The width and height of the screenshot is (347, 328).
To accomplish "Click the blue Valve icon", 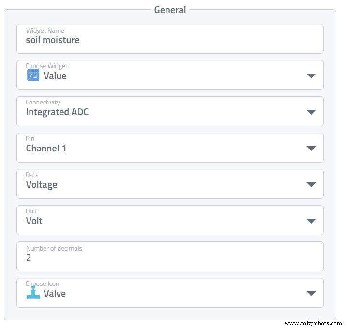I will [33, 293].
